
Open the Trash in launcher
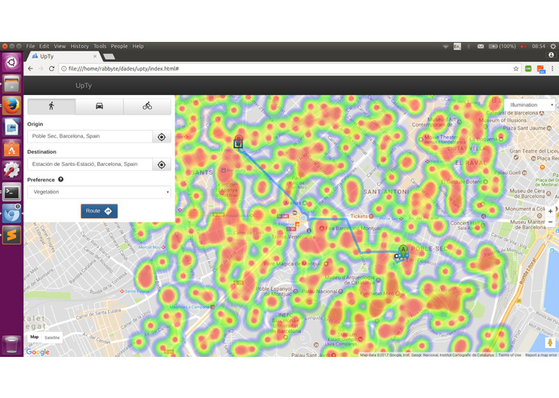tap(11, 344)
